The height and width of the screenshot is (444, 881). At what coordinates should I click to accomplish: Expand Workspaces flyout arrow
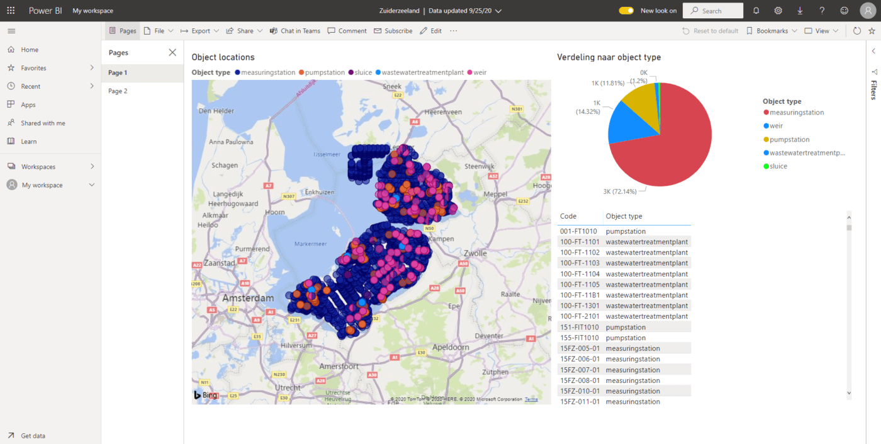(92, 166)
